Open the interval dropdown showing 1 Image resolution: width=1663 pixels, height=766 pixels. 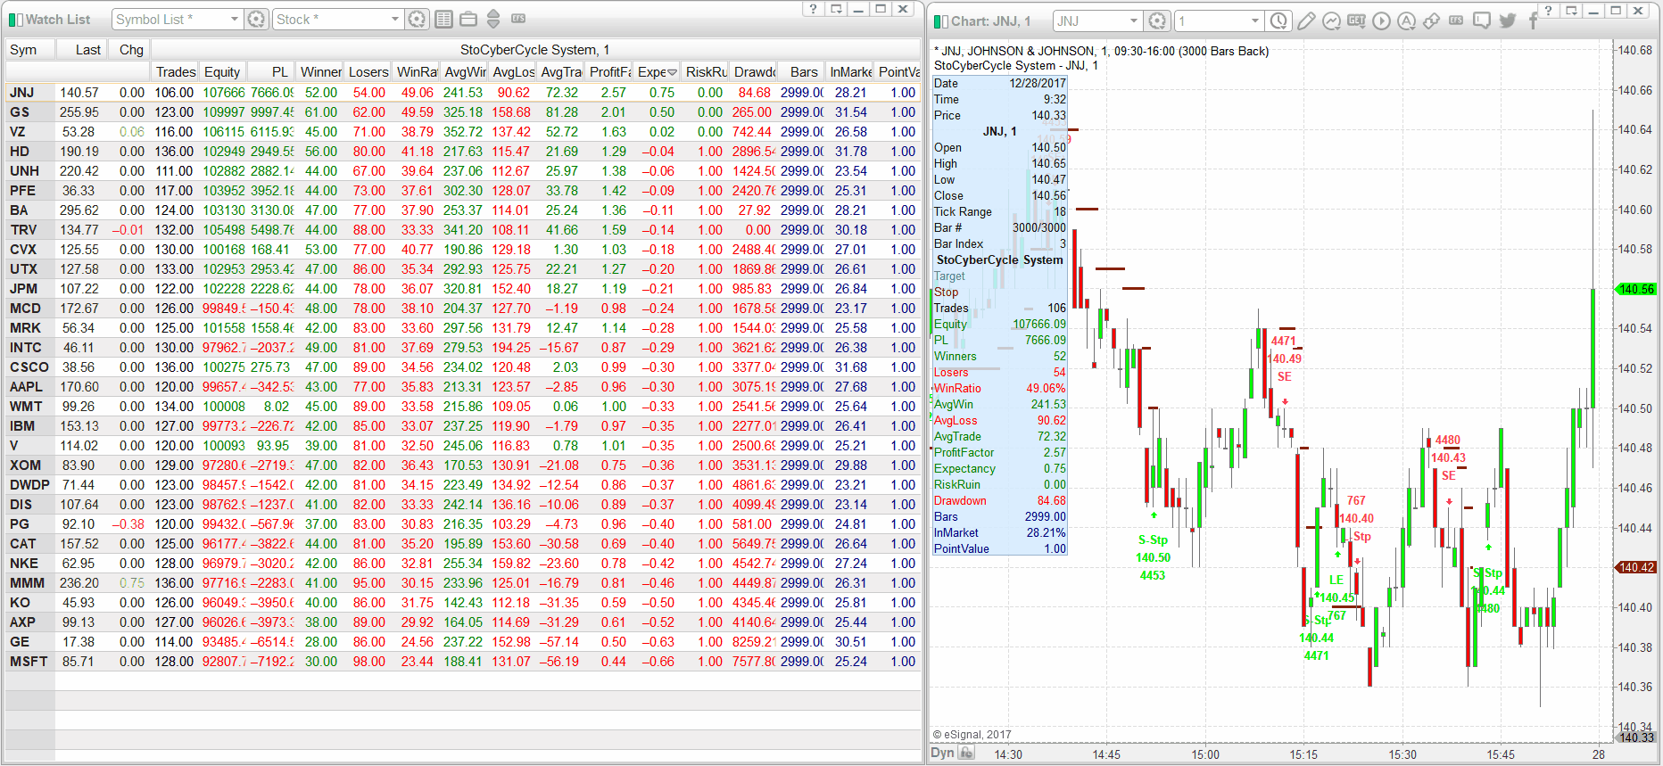coord(1255,21)
